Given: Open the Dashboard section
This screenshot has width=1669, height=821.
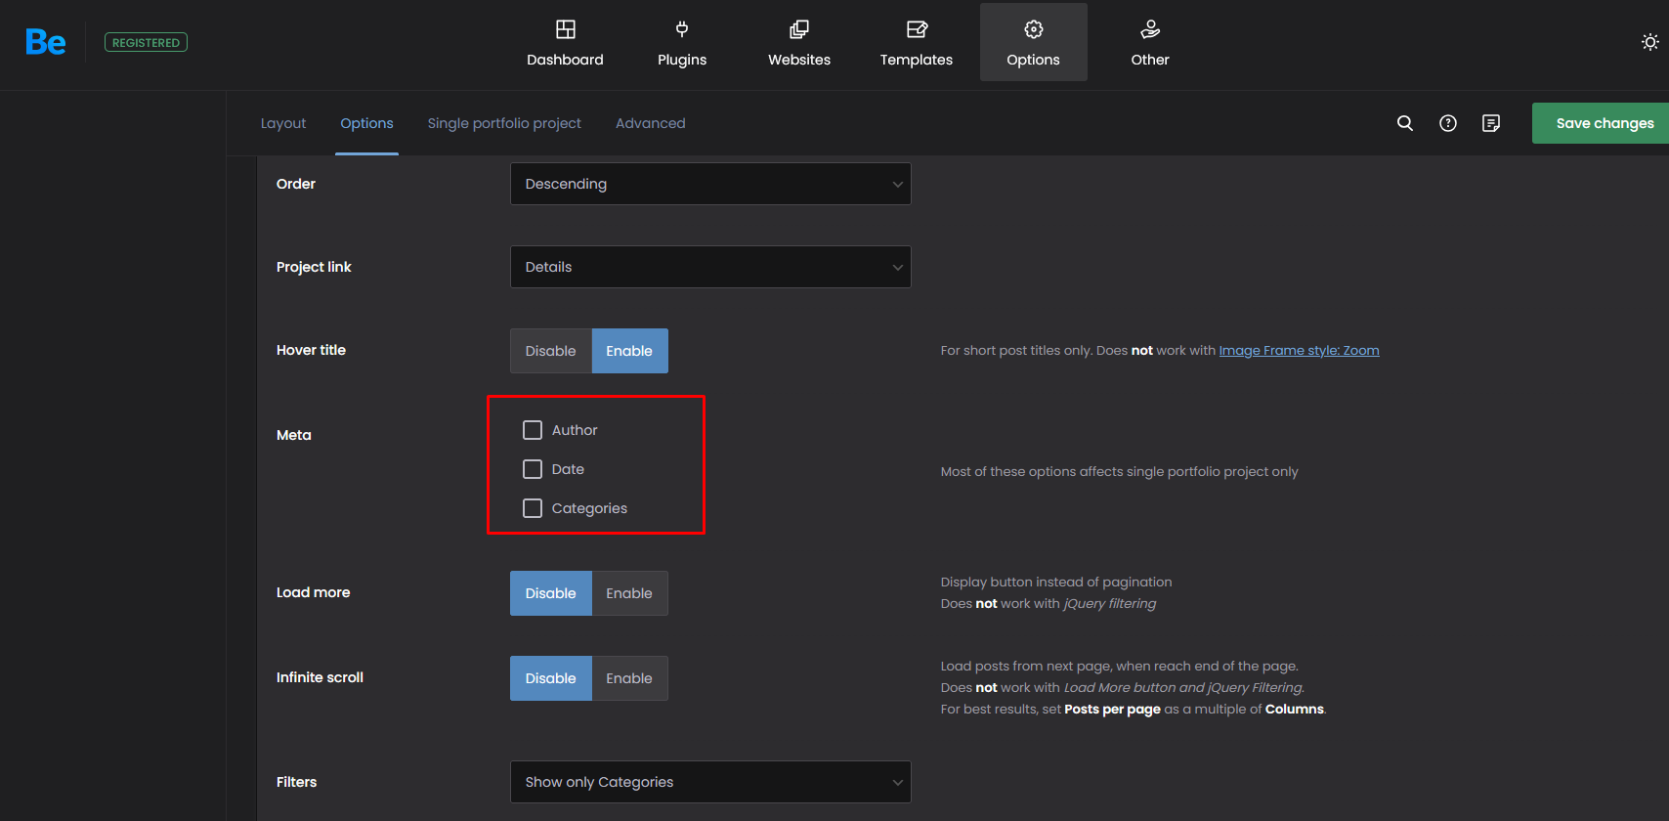Looking at the screenshot, I should pyautogui.click(x=565, y=43).
